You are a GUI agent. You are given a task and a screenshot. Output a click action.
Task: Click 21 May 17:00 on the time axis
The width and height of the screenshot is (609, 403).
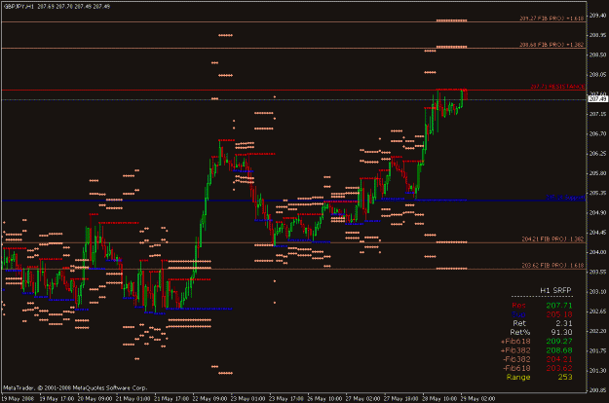(x=171, y=399)
